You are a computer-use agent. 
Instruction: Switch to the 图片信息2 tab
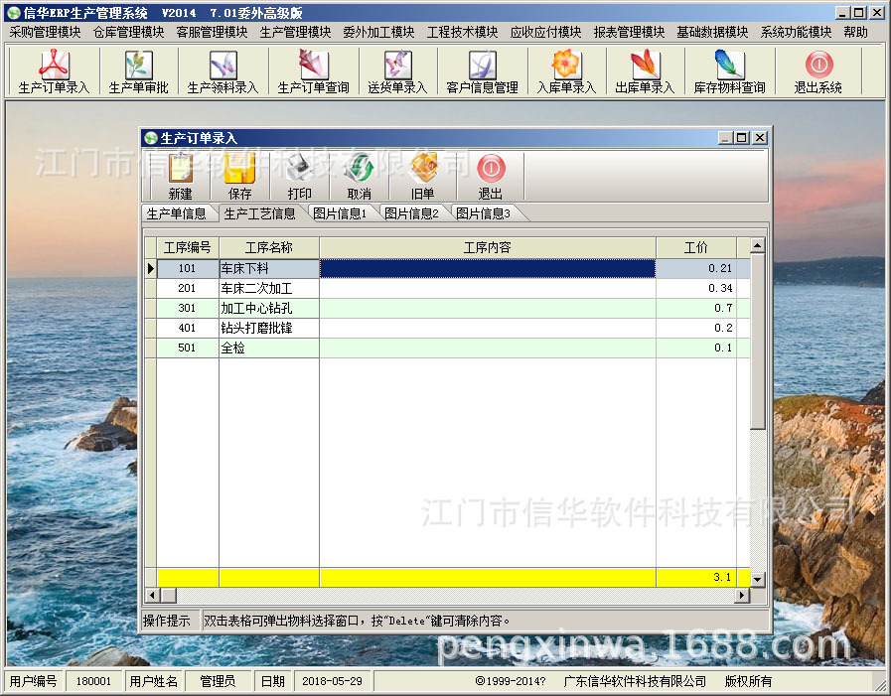tap(414, 211)
